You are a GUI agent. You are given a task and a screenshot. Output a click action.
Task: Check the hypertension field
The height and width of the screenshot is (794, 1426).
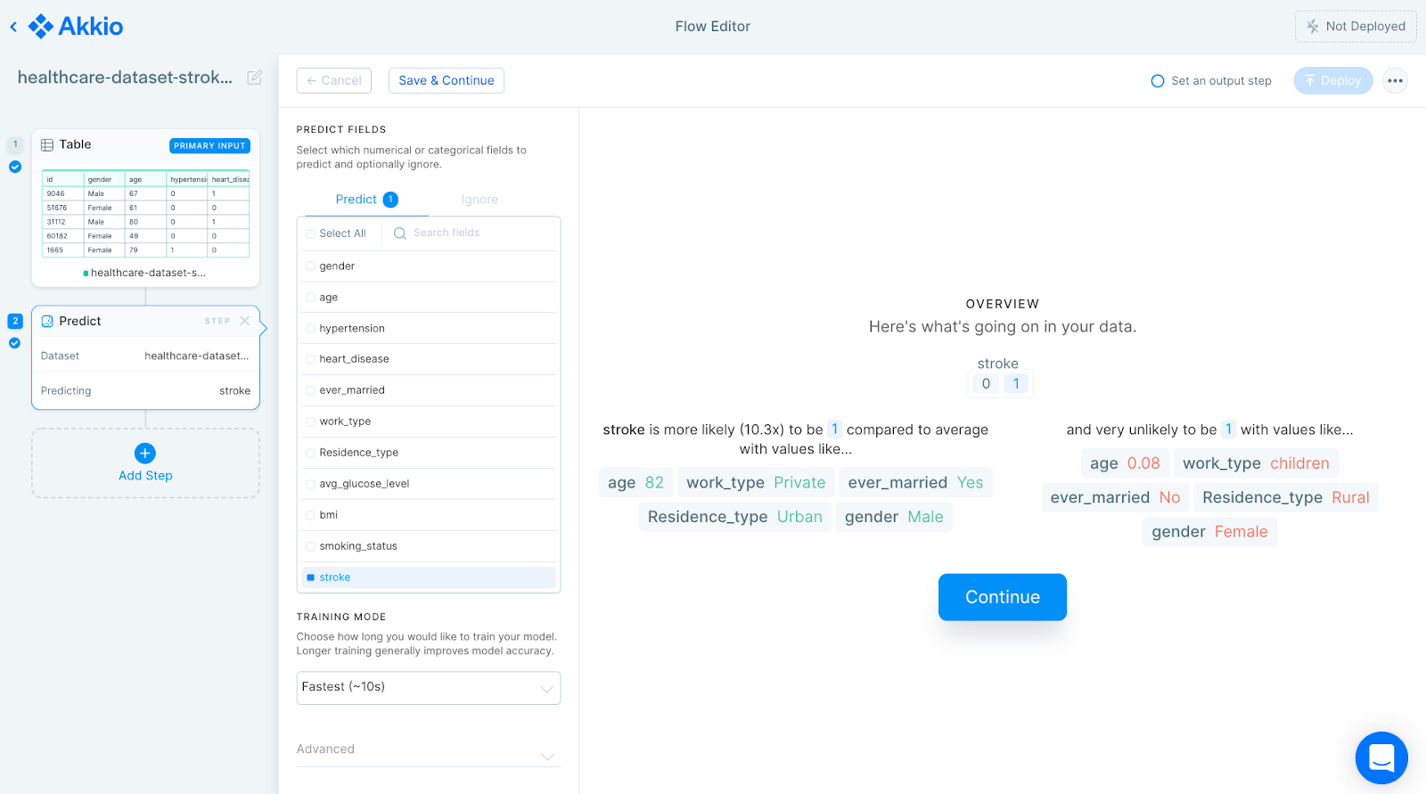[x=311, y=329]
